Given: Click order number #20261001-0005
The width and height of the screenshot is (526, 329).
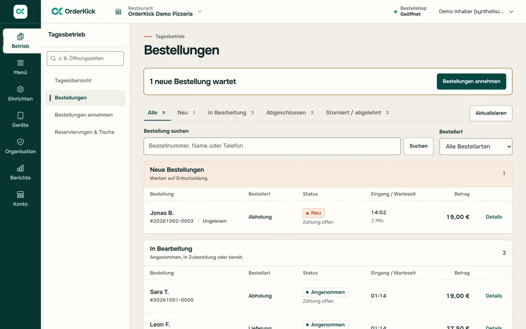Looking at the screenshot, I should click(x=171, y=300).
